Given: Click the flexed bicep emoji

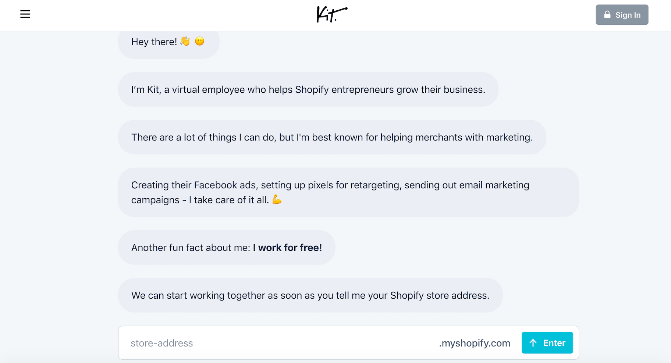Looking at the screenshot, I should [x=277, y=200].
